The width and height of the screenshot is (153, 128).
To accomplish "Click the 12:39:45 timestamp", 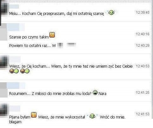I will [143, 12].
